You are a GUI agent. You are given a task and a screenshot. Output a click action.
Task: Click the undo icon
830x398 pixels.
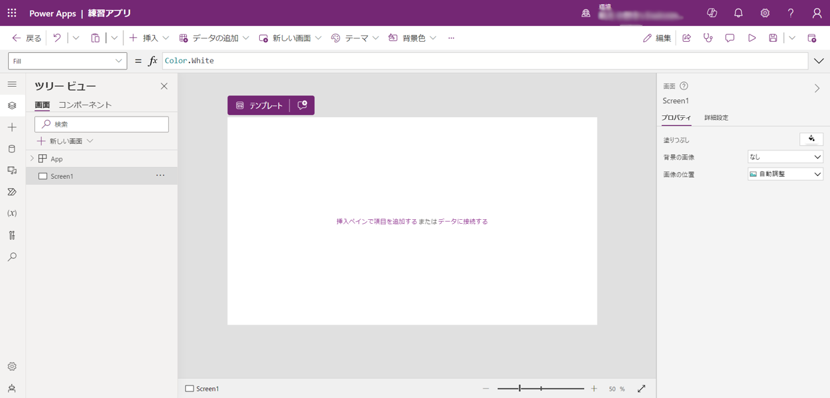tap(57, 38)
